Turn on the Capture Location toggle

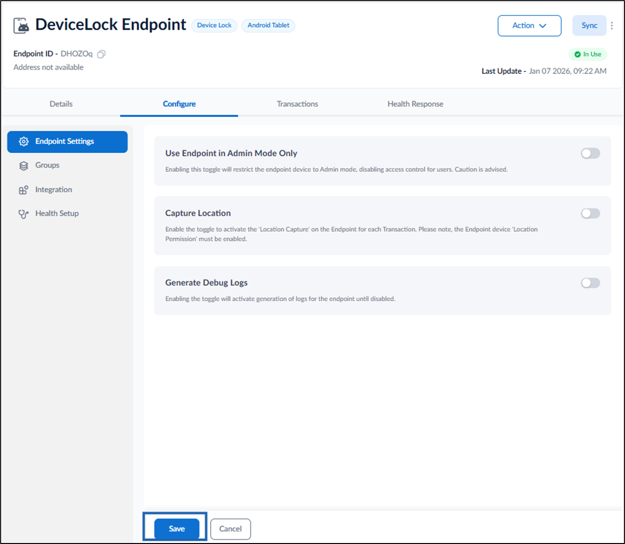(x=590, y=213)
